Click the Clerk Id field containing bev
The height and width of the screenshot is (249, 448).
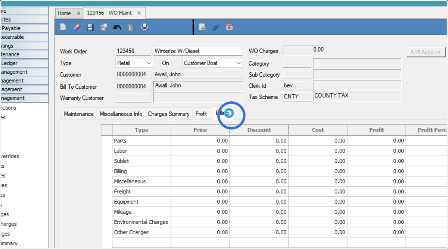pyautogui.click(x=297, y=86)
